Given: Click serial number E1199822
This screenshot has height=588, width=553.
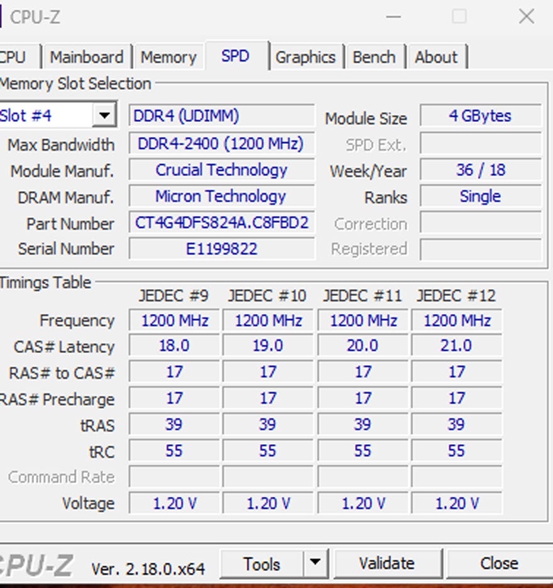Looking at the screenshot, I should [x=222, y=249].
